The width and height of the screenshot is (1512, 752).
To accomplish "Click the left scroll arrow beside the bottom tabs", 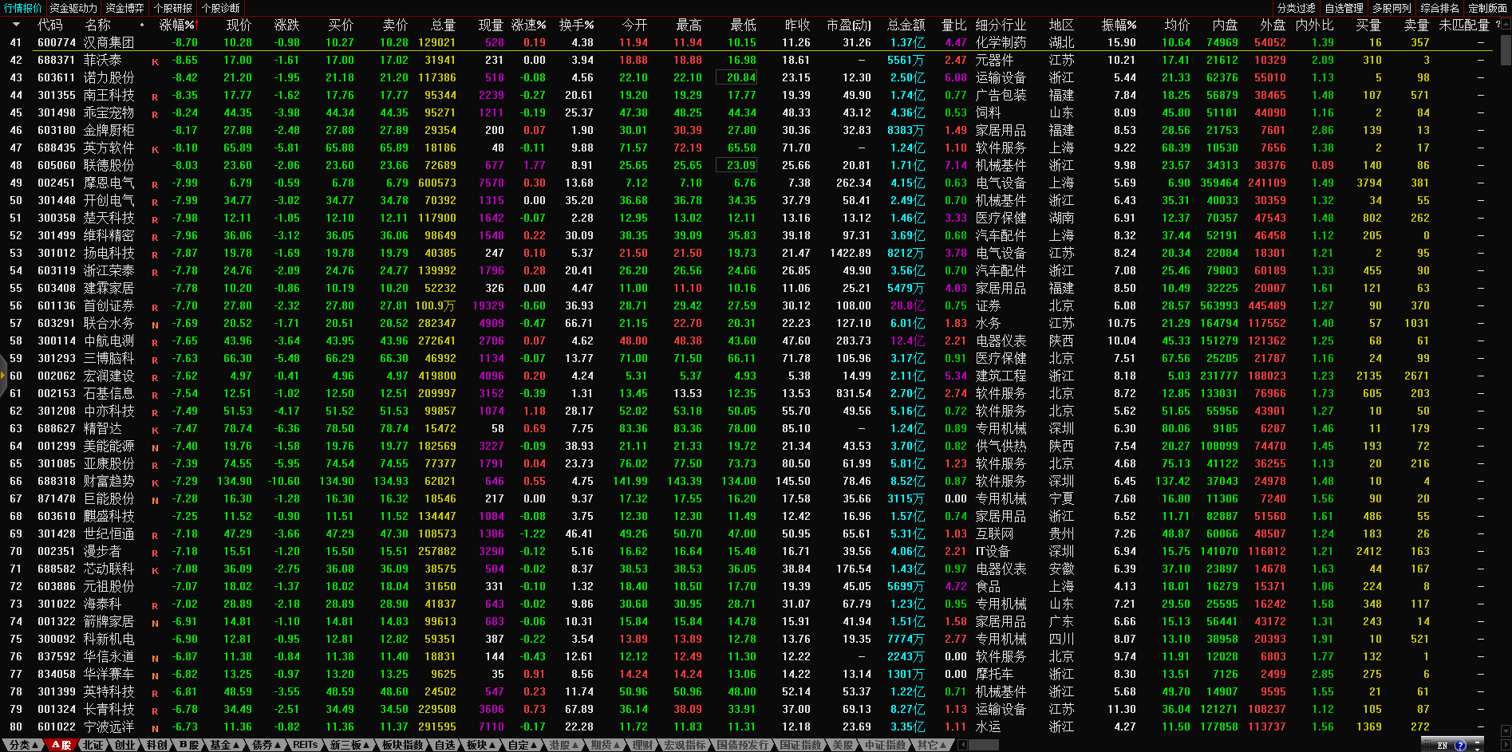I will tap(963, 745).
